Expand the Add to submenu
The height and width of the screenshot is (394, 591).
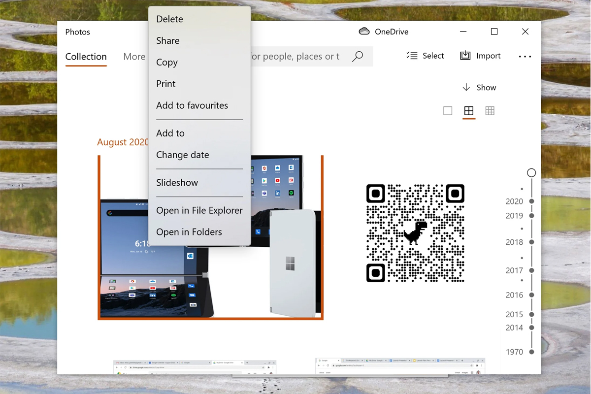[170, 133]
